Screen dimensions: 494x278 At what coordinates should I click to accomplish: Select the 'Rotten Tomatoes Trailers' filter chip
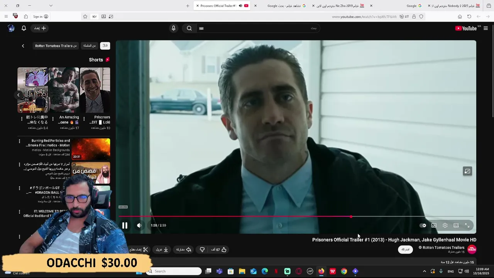(56, 46)
